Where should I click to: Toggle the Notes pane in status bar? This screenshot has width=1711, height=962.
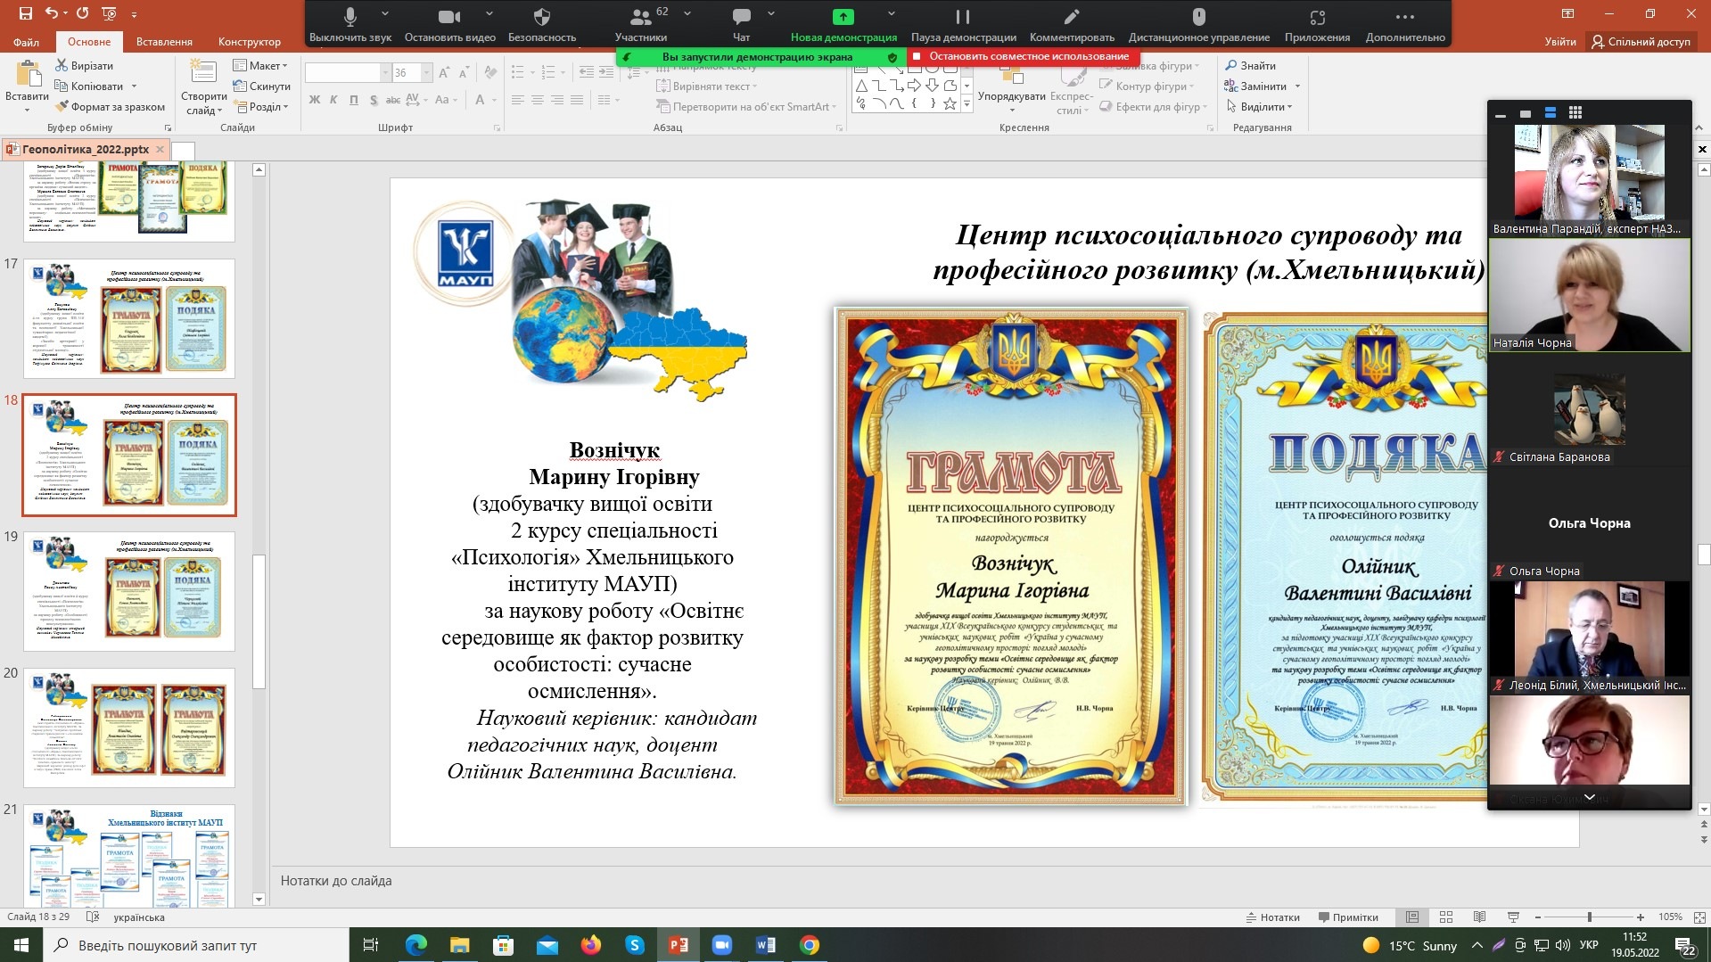point(1272,917)
